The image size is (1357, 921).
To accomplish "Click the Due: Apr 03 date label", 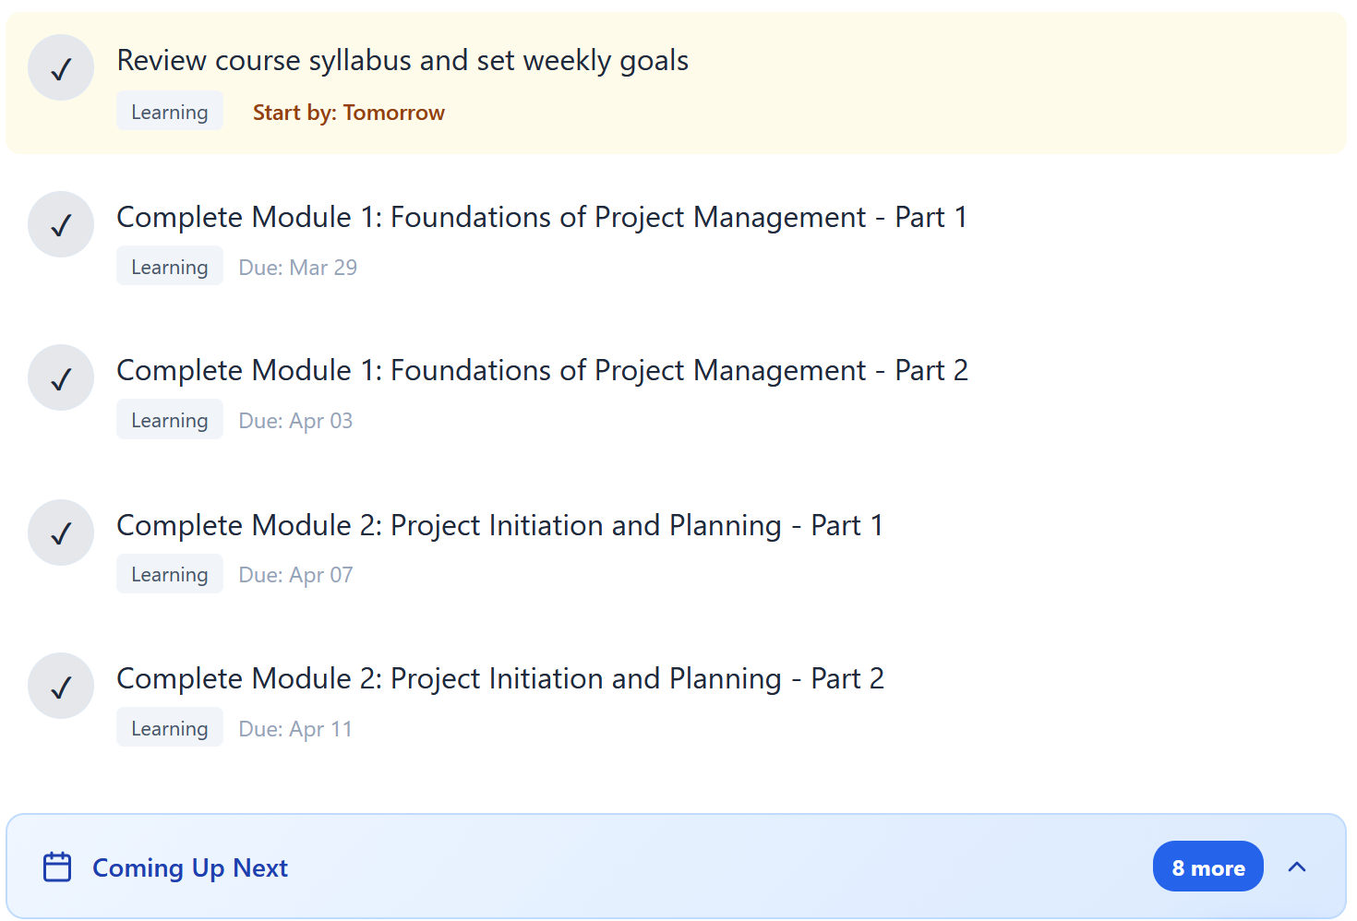I will (295, 420).
